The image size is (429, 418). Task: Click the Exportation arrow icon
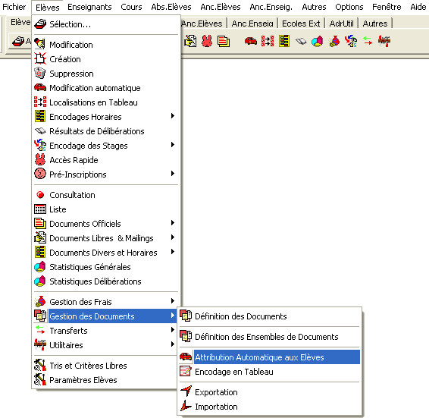coord(186,391)
